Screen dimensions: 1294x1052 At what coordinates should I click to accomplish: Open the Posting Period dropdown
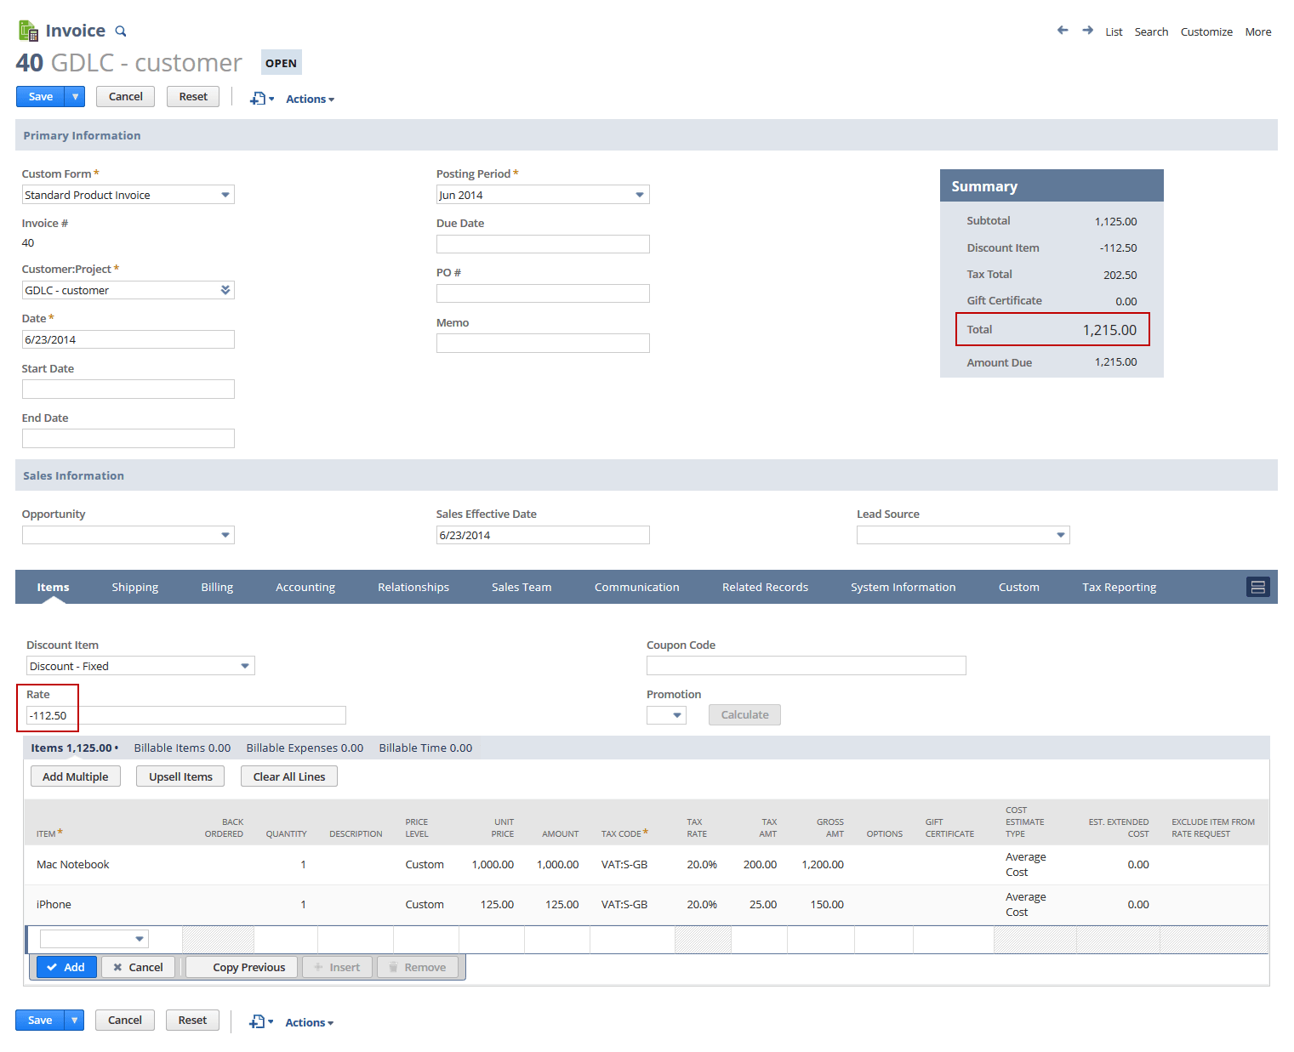pyautogui.click(x=640, y=195)
